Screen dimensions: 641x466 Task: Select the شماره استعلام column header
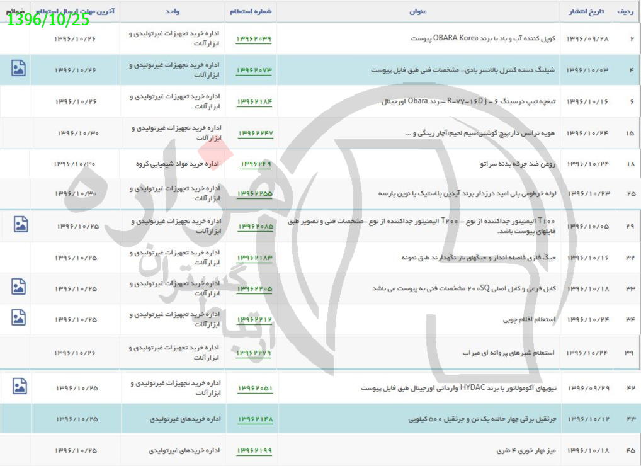pyautogui.click(x=250, y=11)
